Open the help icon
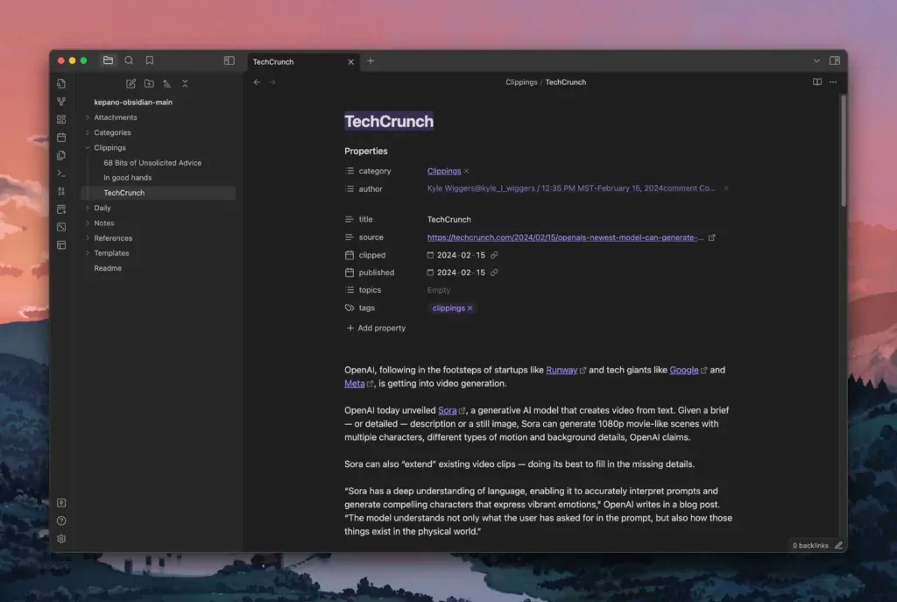 [x=61, y=521]
